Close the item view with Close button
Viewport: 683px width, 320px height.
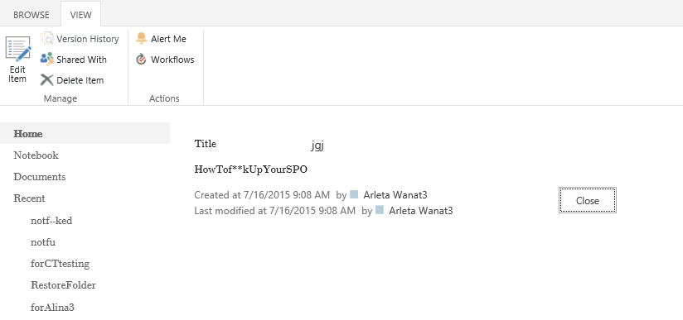pyautogui.click(x=588, y=200)
